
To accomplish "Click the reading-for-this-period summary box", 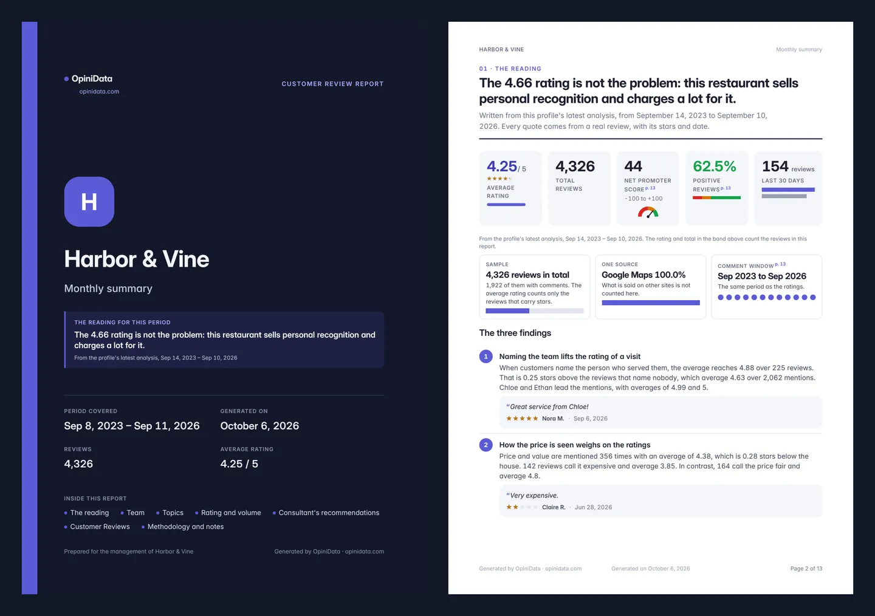I will point(224,340).
